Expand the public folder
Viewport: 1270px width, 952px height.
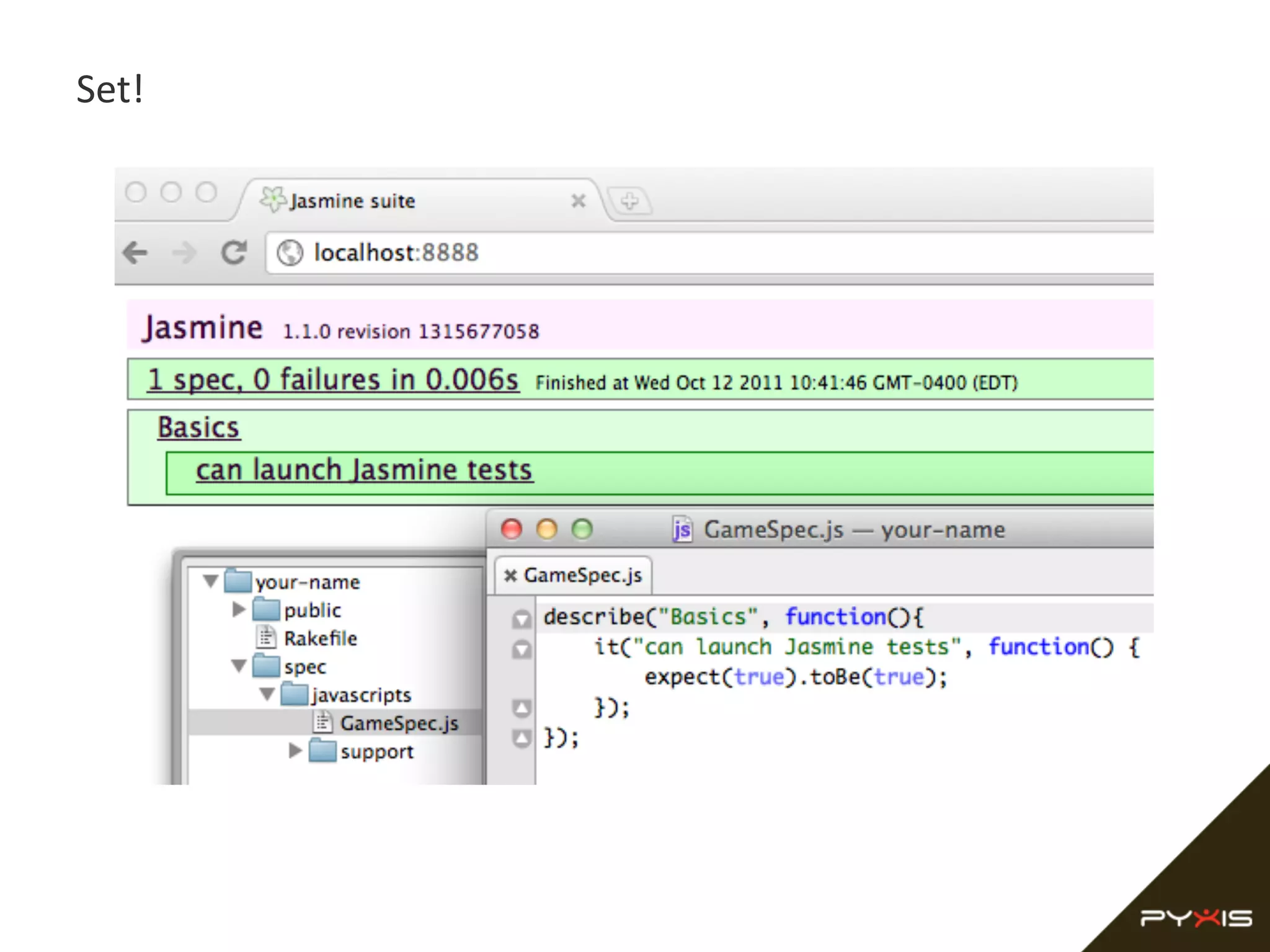pyautogui.click(x=239, y=610)
